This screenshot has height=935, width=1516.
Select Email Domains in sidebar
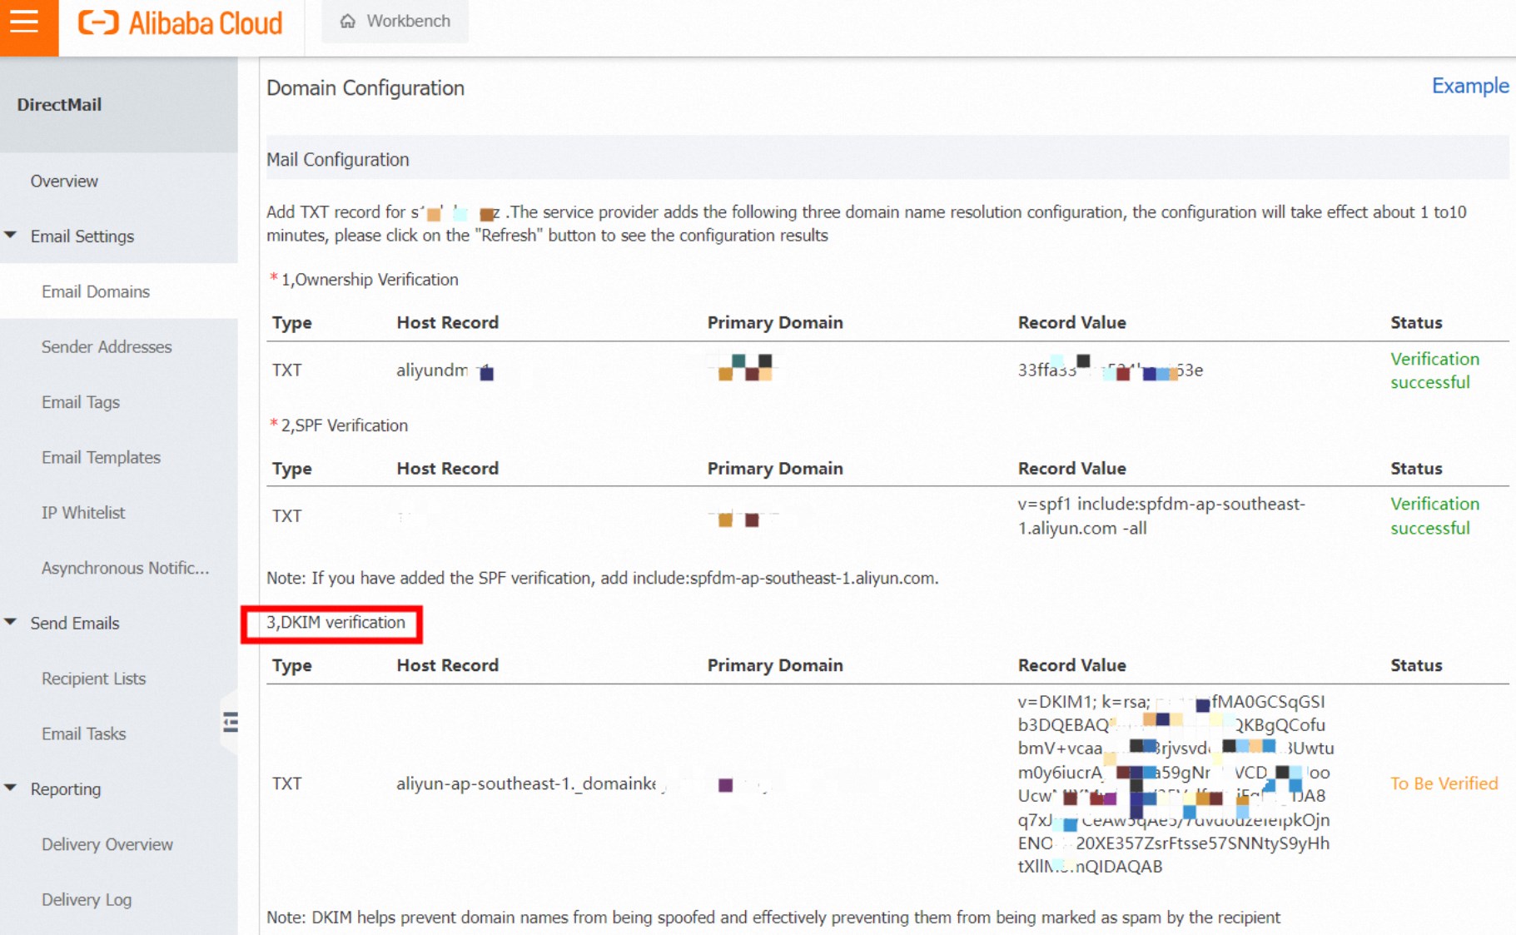click(96, 291)
